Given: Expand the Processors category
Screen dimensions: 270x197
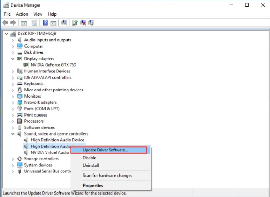Looking at the screenshot, I should point(13,121).
